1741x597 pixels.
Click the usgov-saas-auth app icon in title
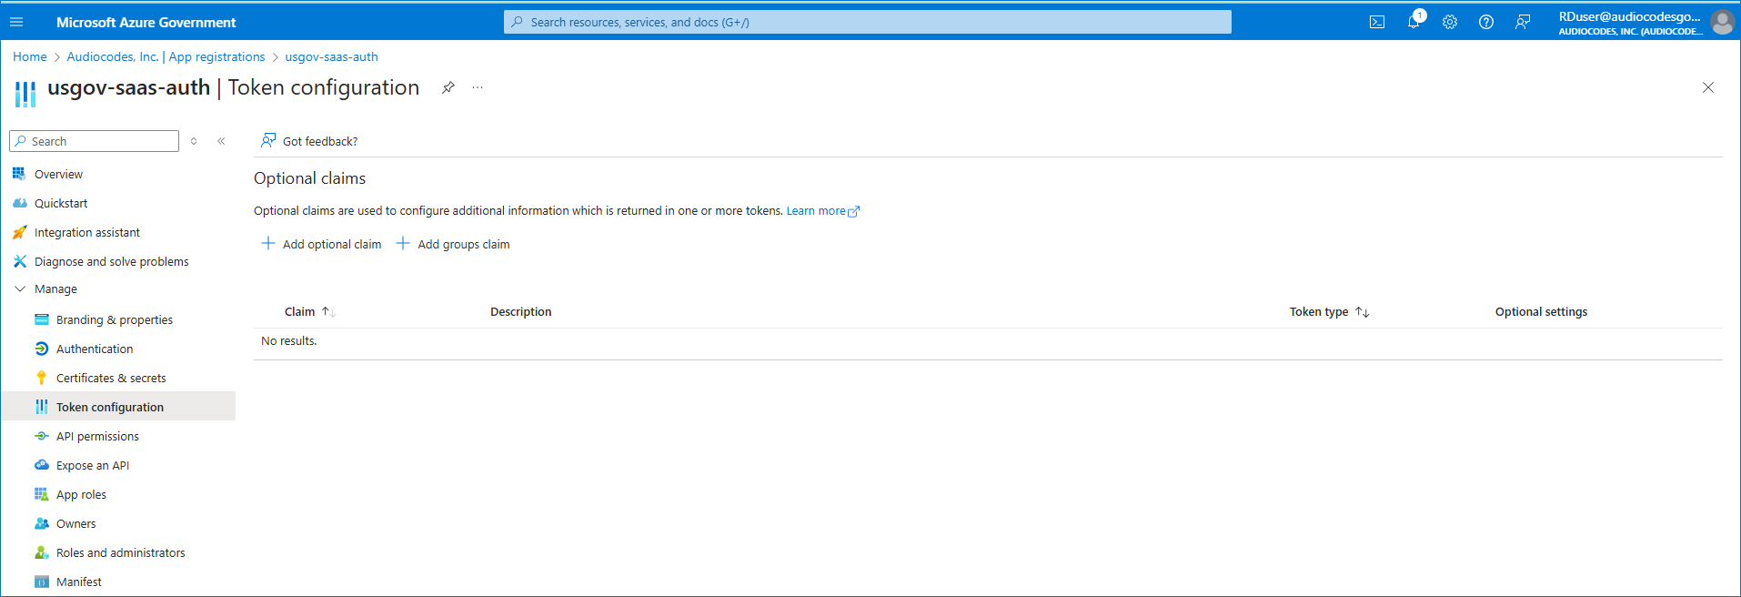(x=25, y=93)
